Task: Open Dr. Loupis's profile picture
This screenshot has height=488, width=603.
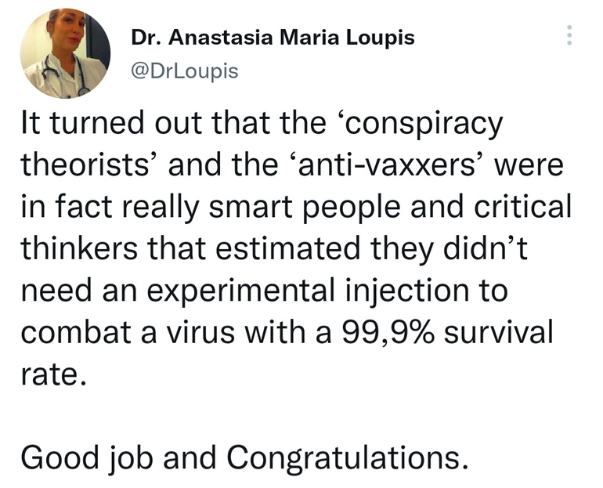Action: [x=65, y=53]
